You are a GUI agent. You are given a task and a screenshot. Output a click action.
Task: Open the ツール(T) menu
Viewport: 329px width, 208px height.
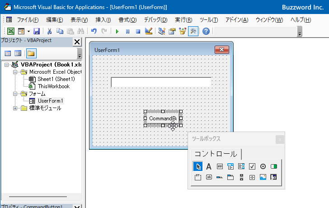(209, 20)
